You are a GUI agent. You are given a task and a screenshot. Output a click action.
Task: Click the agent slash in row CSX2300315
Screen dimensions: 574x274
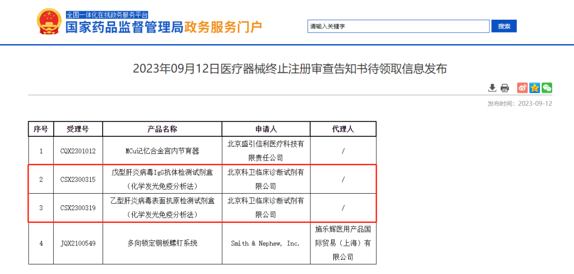tap(343, 179)
